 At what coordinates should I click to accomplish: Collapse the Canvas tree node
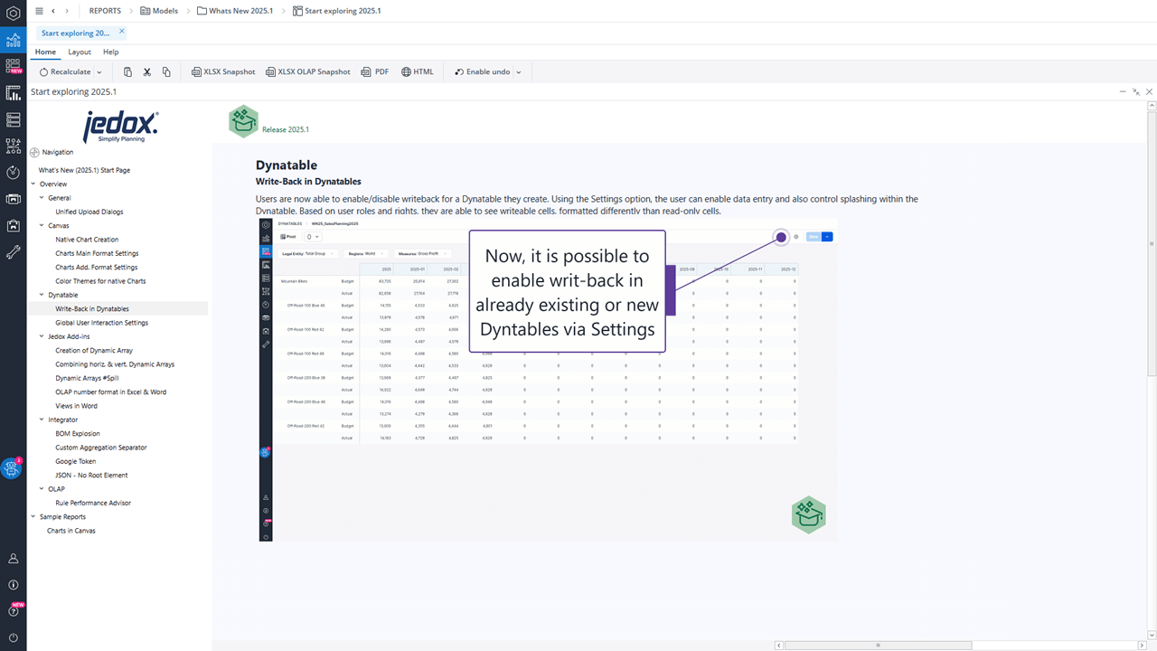(41, 225)
